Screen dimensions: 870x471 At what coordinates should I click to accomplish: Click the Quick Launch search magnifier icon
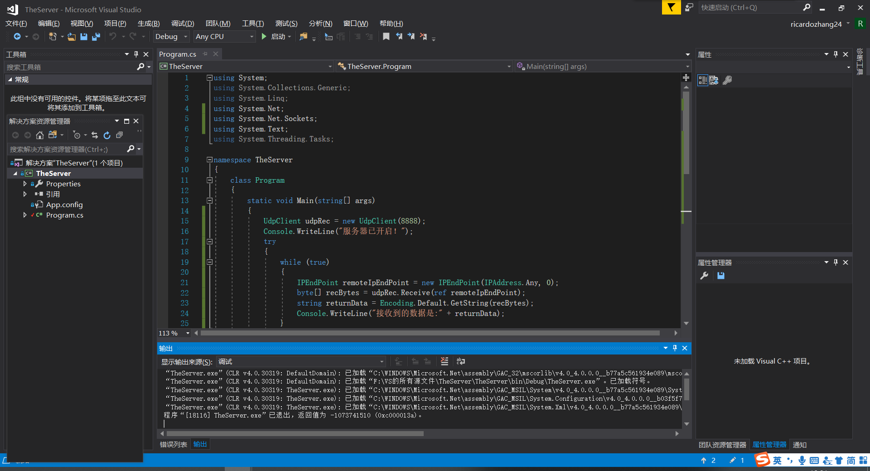(x=807, y=7)
